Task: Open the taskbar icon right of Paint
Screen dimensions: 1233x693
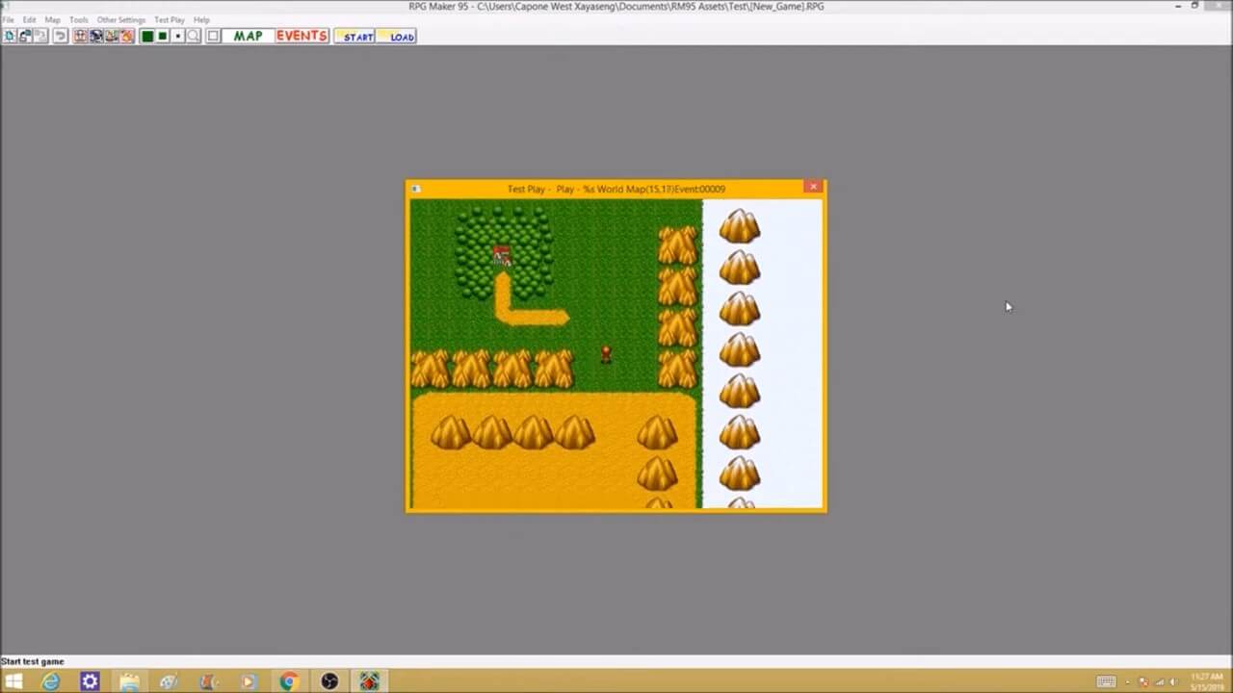Action: tap(210, 681)
